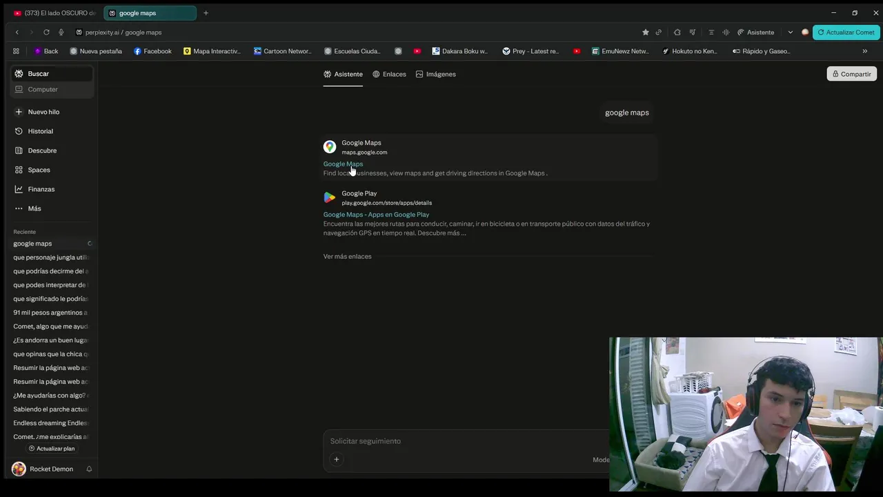The height and width of the screenshot is (497, 883).
Task: Open the Asistente sidebar button
Action: click(755, 32)
